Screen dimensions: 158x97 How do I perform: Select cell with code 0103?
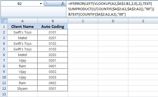[x=53, y=49]
